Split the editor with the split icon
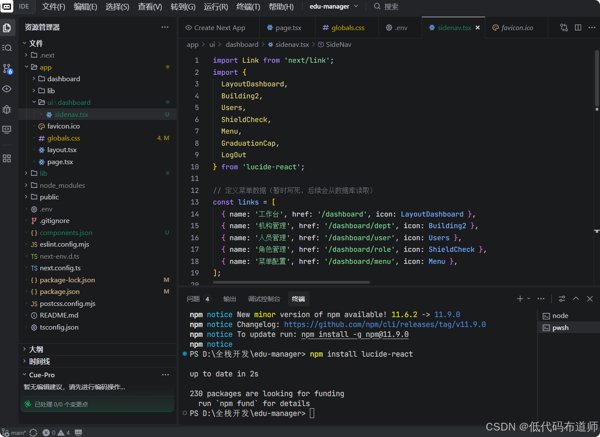The height and width of the screenshot is (437, 600). (x=578, y=28)
